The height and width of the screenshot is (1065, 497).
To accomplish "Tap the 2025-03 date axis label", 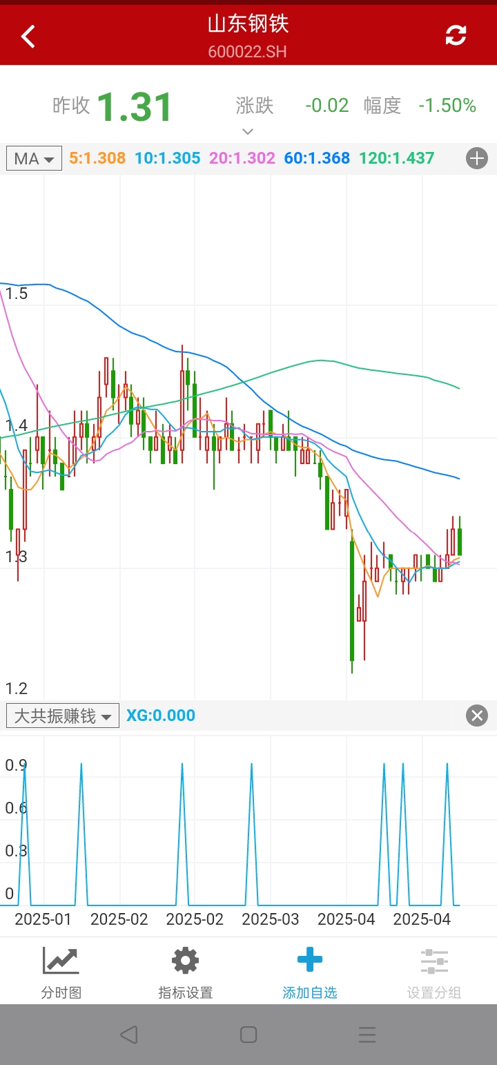I will coord(271,919).
